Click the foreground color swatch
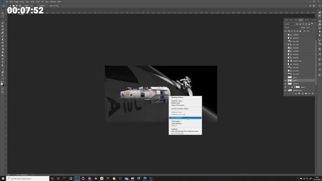This screenshot has width=322, height=181. pyautogui.click(x=2, y=84)
